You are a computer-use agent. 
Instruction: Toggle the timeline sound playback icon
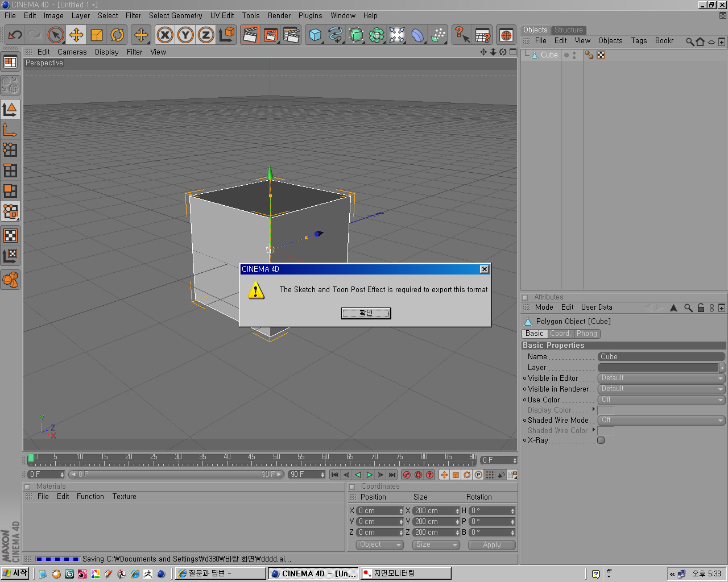(x=501, y=475)
